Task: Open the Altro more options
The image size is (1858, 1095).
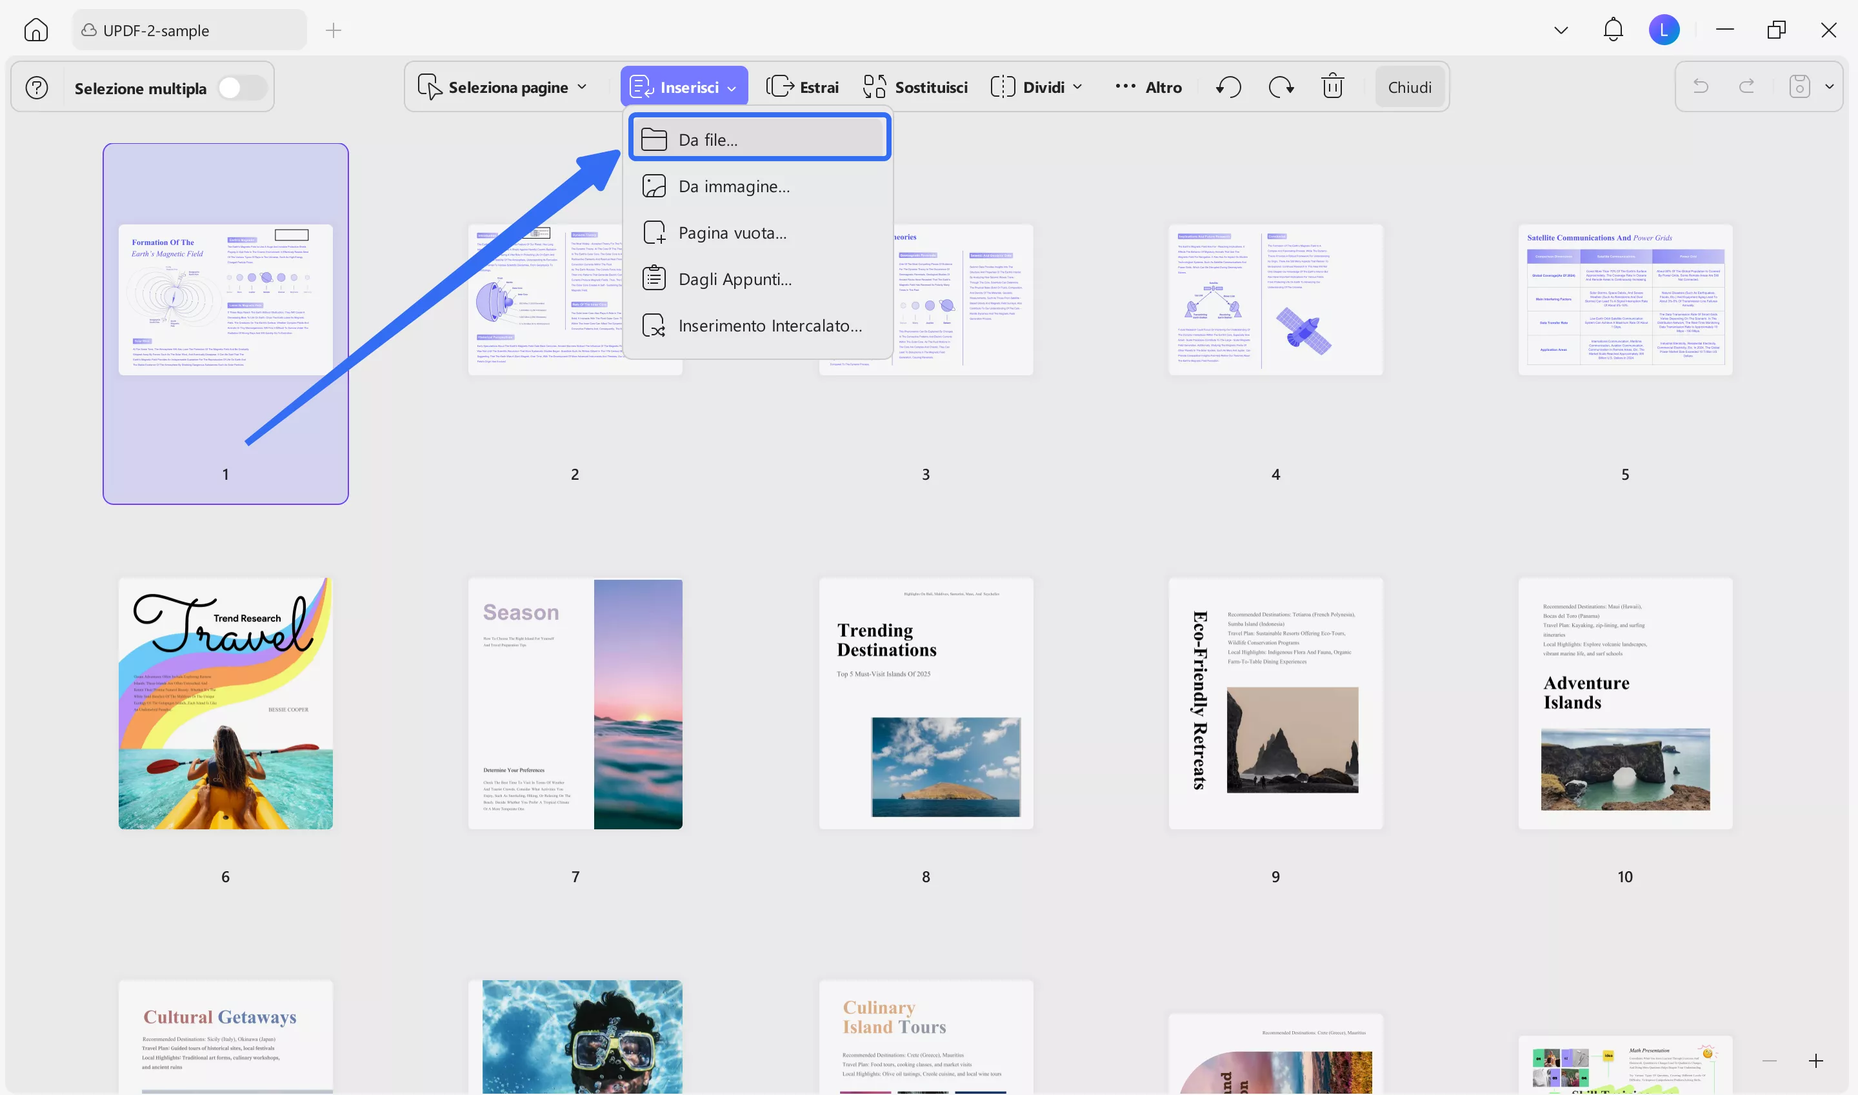Action: click(1148, 87)
